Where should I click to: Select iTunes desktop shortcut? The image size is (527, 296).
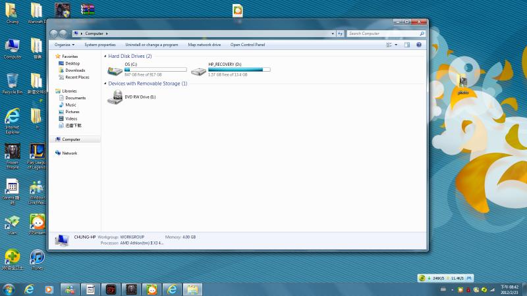coord(37,260)
